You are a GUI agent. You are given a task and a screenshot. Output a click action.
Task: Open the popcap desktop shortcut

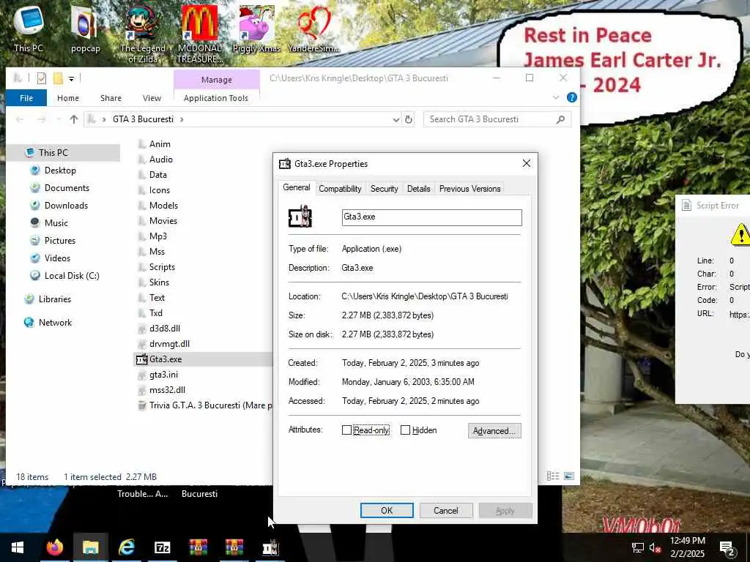(85, 28)
